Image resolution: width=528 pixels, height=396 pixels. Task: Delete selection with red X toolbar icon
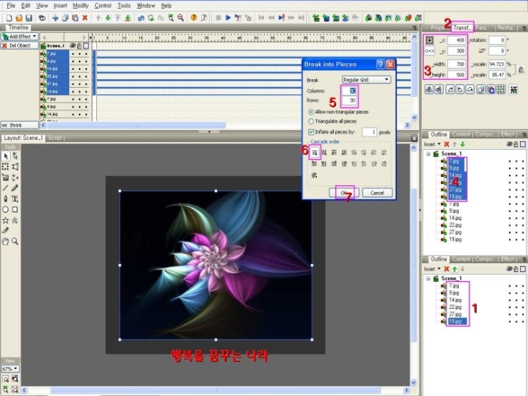(85, 18)
